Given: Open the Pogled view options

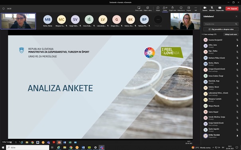Looking at the screenshot, I should tap(188, 9).
